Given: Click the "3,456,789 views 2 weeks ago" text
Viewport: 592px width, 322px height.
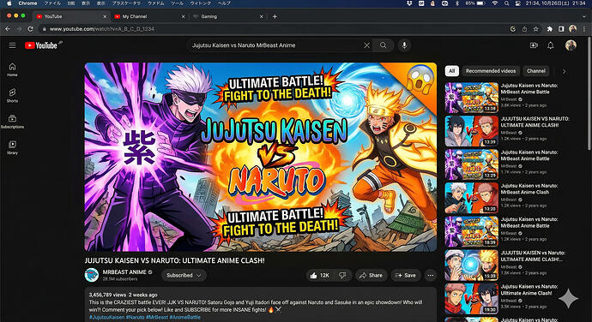Looking at the screenshot, I should coord(123,295).
